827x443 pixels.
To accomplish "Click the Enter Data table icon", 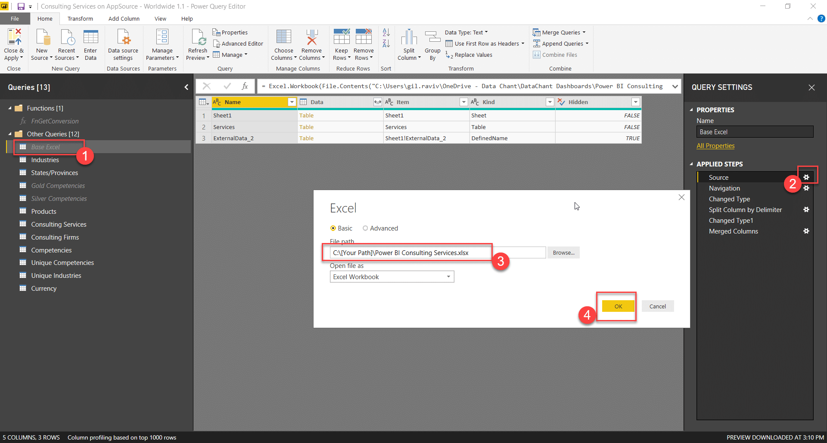I will [90, 37].
